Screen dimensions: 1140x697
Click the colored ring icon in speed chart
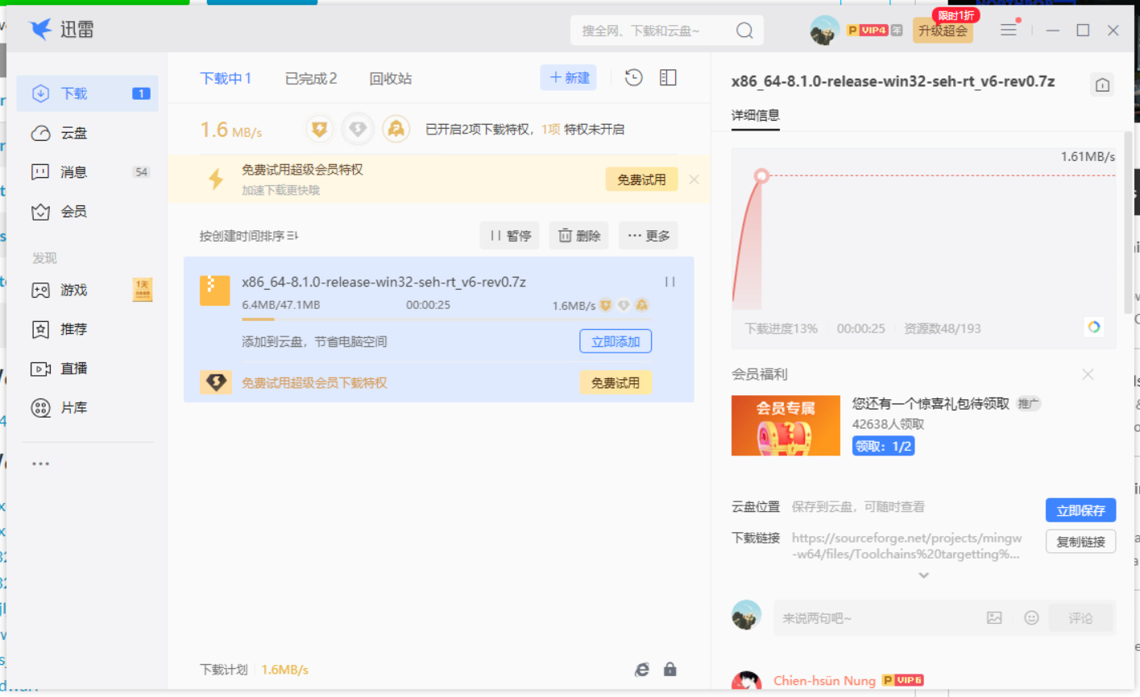click(x=1094, y=327)
